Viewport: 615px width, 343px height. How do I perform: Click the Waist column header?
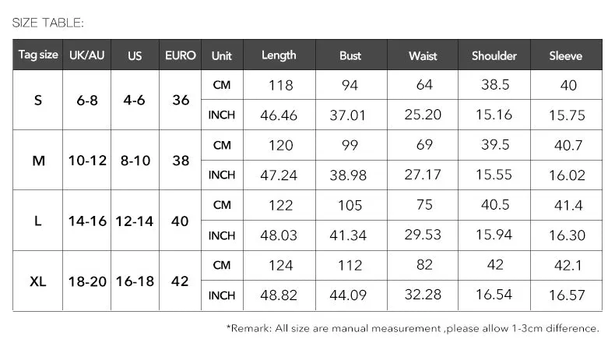point(423,55)
